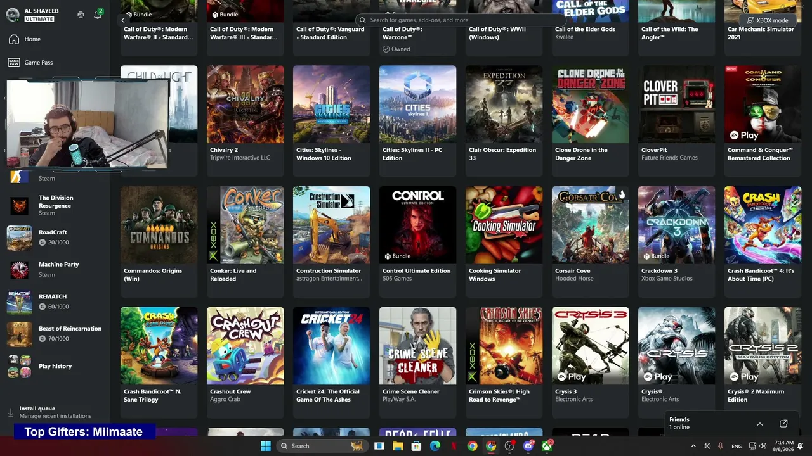
Task: Click Car Mechanic Simulator 2021 title
Action: pyautogui.click(x=761, y=33)
